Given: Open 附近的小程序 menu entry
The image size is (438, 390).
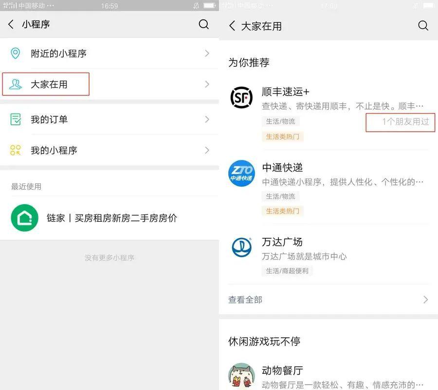Looking at the screenshot, I should click(x=109, y=53).
